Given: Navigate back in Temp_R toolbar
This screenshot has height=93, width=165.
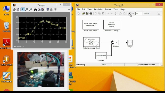Looking at the screenshot, I should [108, 13].
